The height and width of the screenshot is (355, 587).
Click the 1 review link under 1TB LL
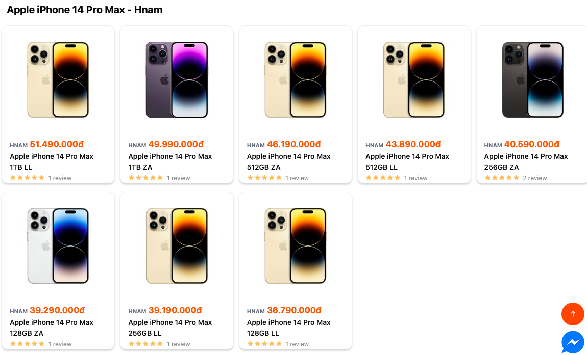tap(60, 178)
